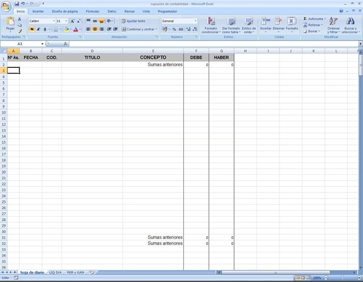Screen dimensions: 363x282
Task: Decrease font size with small A
Action: tap(79, 21)
